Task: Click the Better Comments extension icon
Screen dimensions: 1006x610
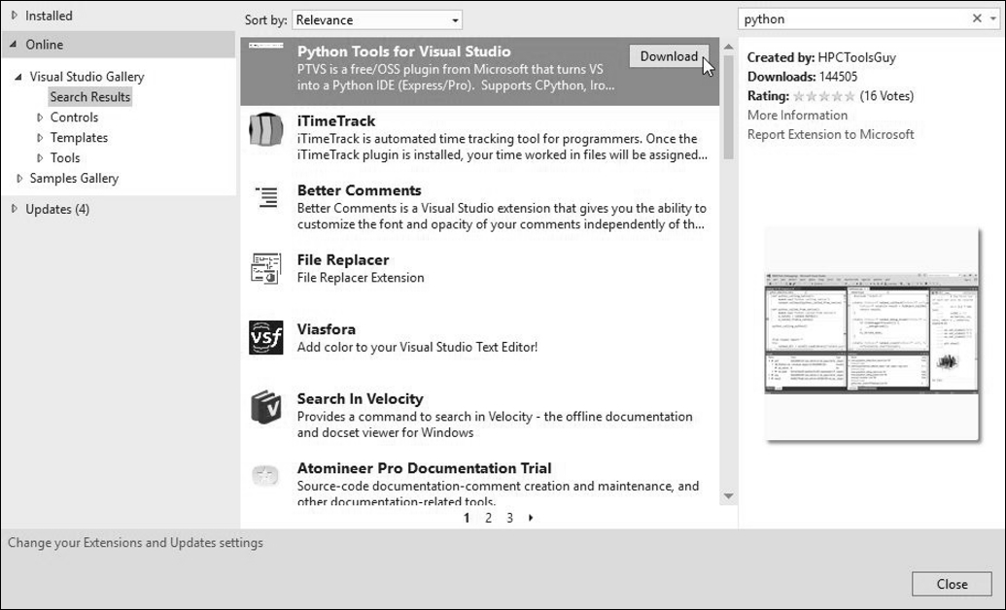Action: click(266, 197)
